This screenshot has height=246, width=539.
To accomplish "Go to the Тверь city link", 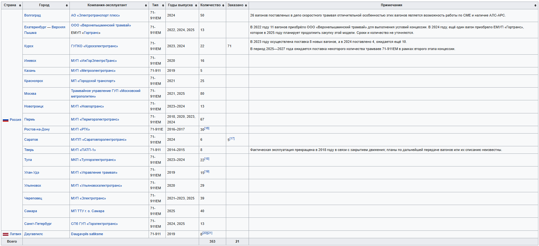I will (29, 150).
